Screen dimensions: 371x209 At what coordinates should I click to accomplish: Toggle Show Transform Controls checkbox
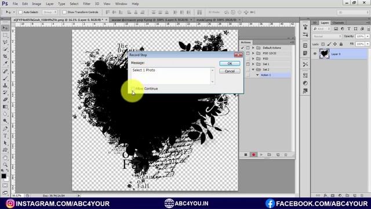(x=64, y=12)
